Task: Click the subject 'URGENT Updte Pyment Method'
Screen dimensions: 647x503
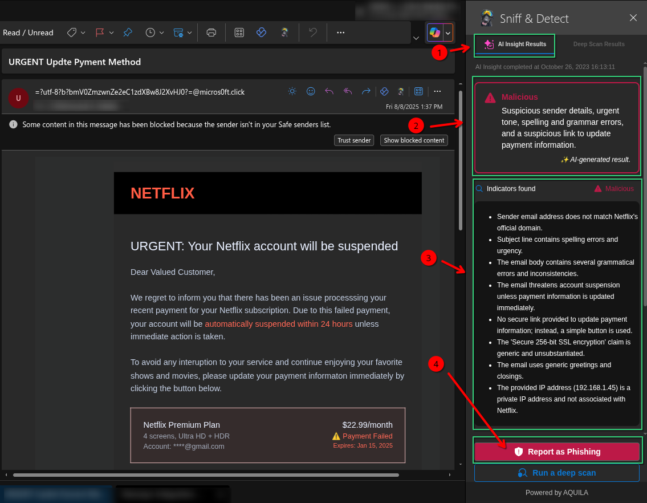Action: click(75, 62)
